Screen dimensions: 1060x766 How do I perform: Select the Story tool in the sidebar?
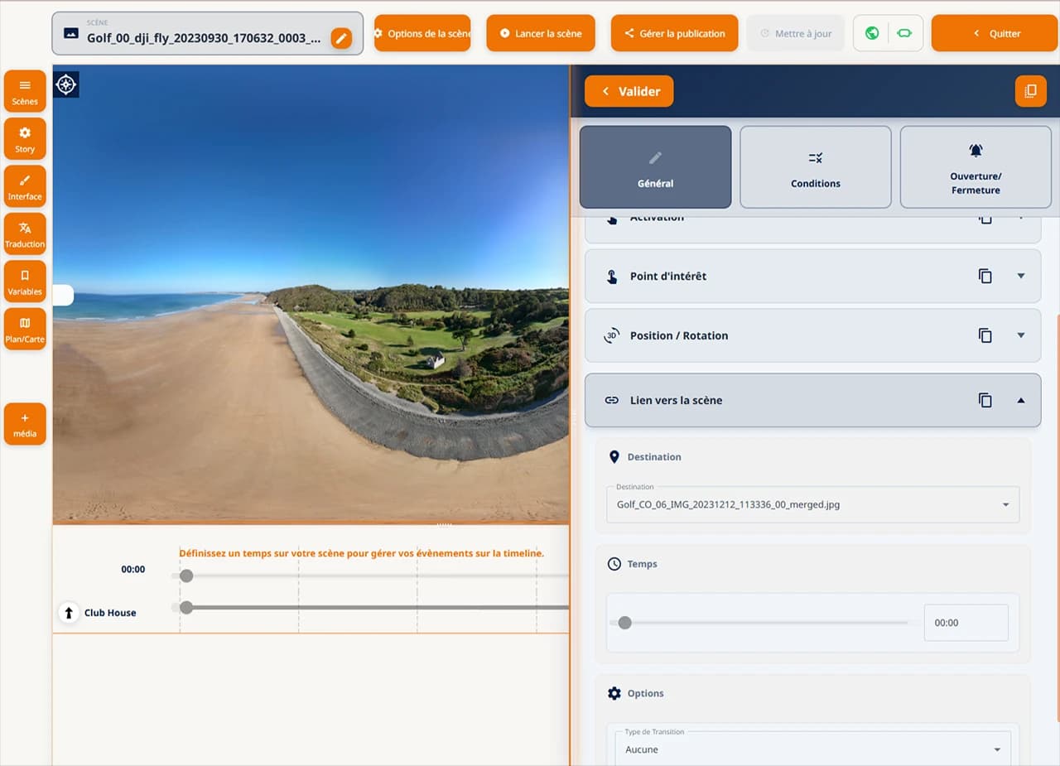(x=25, y=138)
